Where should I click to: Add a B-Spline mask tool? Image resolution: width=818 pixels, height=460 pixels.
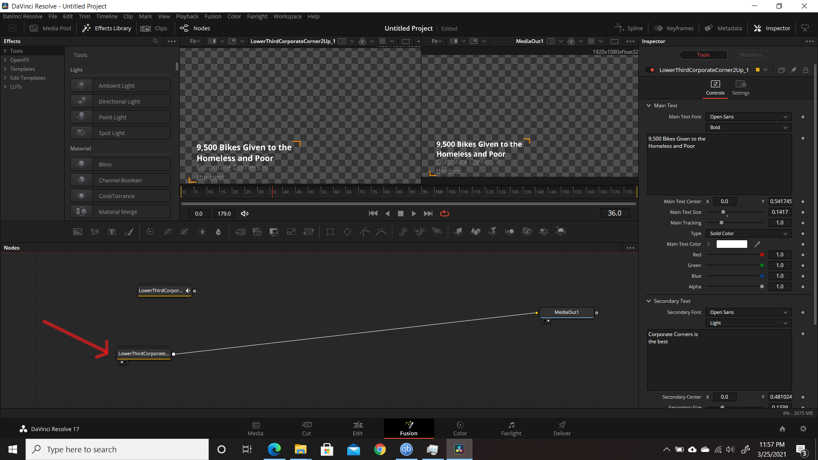[x=381, y=232]
